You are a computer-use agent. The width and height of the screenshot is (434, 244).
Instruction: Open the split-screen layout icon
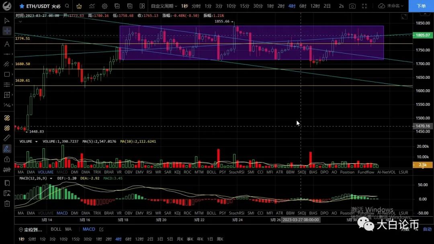(x=142, y=6)
